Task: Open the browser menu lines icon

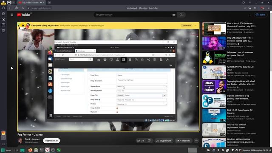Action: (250, 3)
